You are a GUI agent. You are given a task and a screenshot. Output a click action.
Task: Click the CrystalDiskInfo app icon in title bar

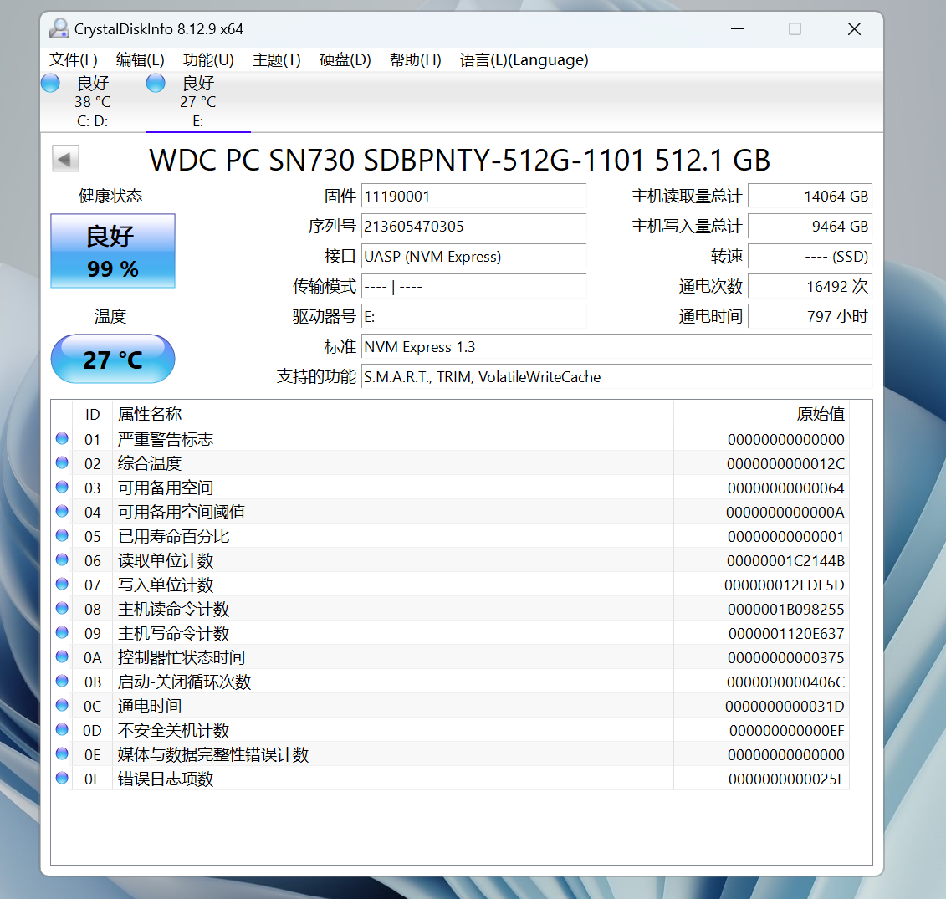(59, 29)
